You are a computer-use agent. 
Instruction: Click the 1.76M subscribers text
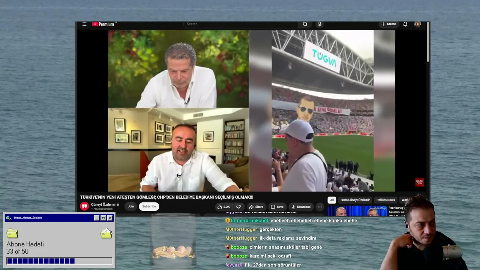(x=102, y=209)
